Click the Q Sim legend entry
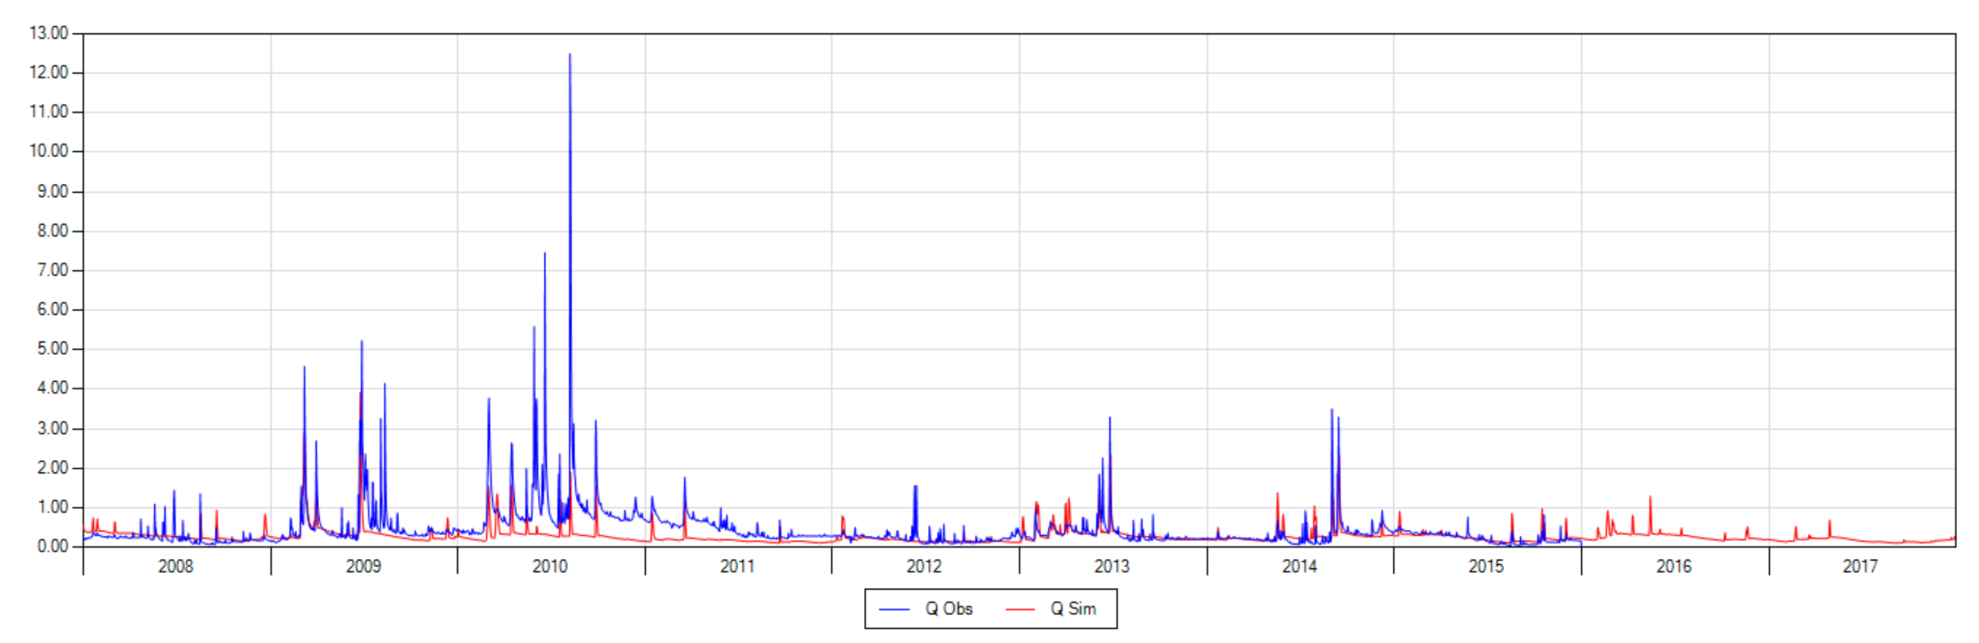The height and width of the screenshot is (643, 1979). 1051,609
